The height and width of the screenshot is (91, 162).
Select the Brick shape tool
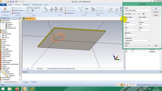(x=28, y=8)
